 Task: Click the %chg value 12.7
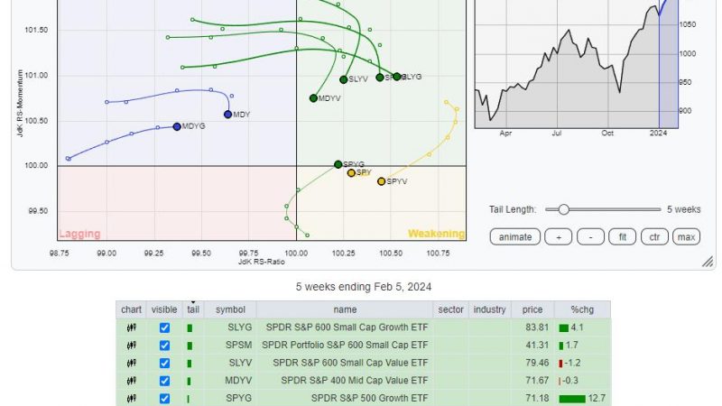pyautogui.click(x=597, y=398)
